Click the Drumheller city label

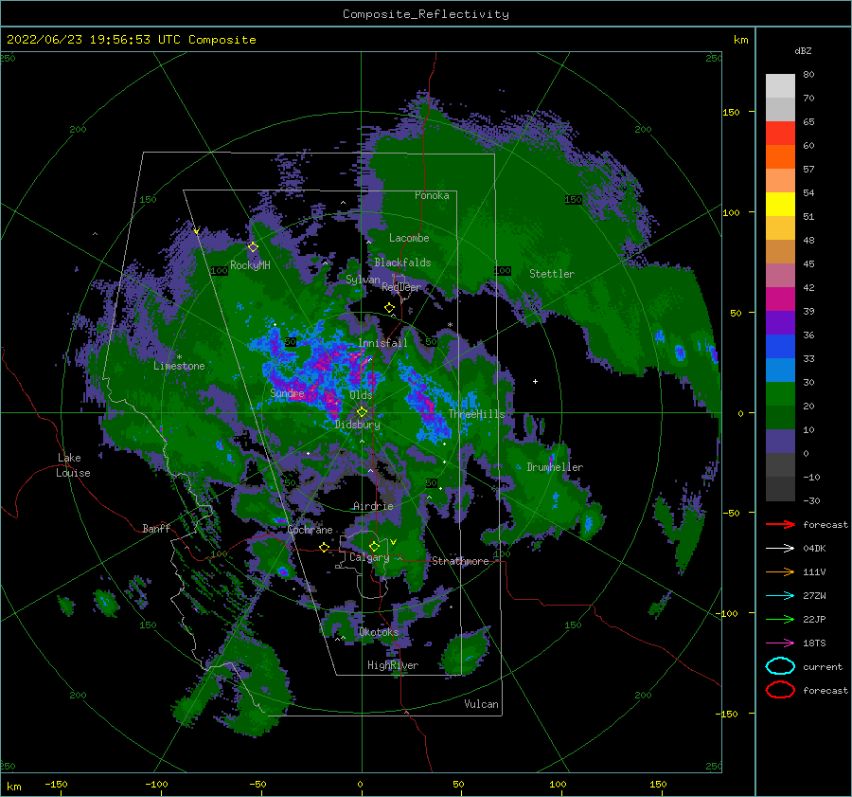[555, 467]
